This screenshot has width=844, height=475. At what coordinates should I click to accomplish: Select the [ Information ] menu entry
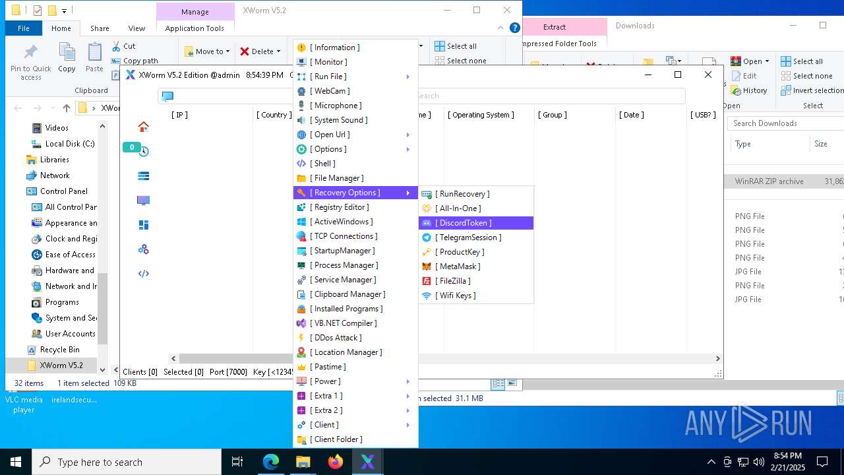[355, 47]
